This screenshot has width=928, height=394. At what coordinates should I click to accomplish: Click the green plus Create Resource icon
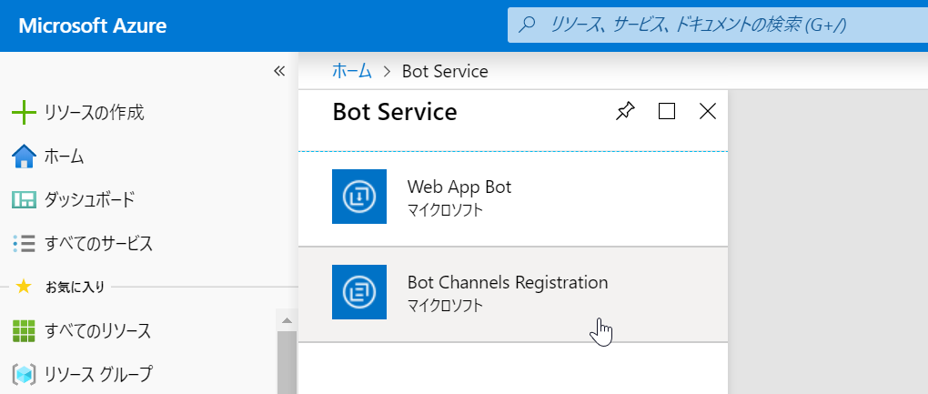[24, 114]
